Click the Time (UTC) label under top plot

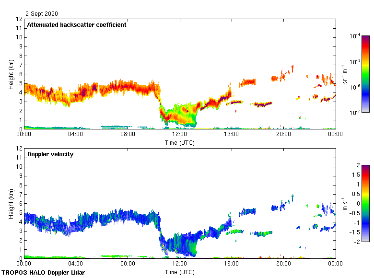180,142
